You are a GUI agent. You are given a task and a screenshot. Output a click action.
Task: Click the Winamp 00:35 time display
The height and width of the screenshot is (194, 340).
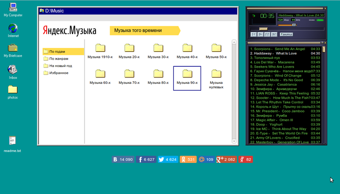(267, 16)
